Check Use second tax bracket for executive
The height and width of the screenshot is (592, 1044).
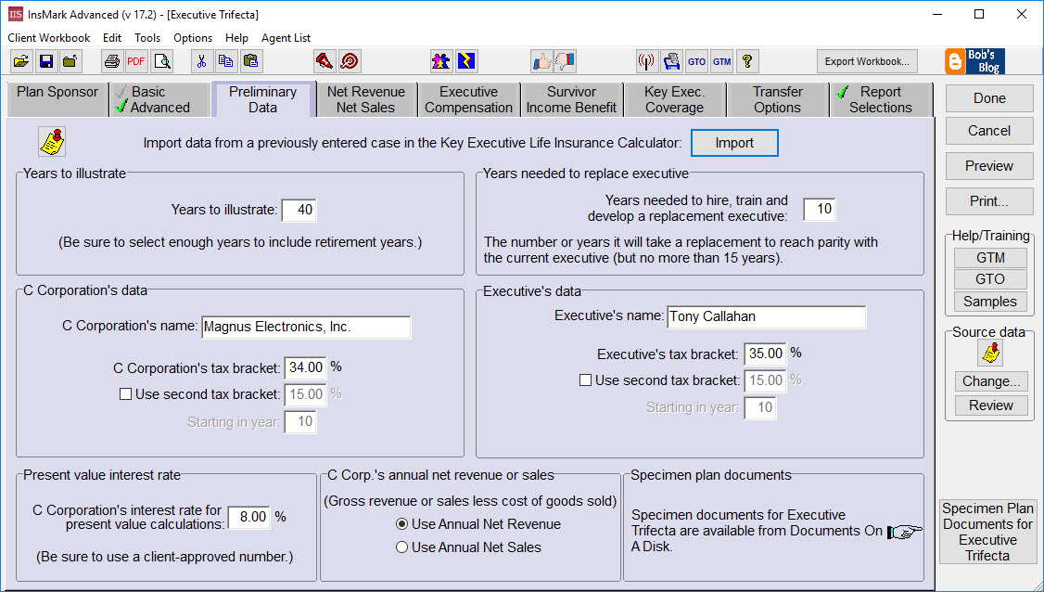point(585,380)
